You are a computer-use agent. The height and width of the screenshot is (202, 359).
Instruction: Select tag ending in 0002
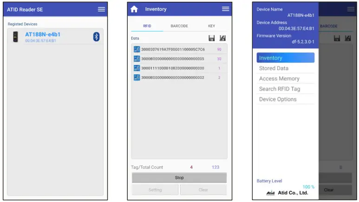tap(179, 78)
